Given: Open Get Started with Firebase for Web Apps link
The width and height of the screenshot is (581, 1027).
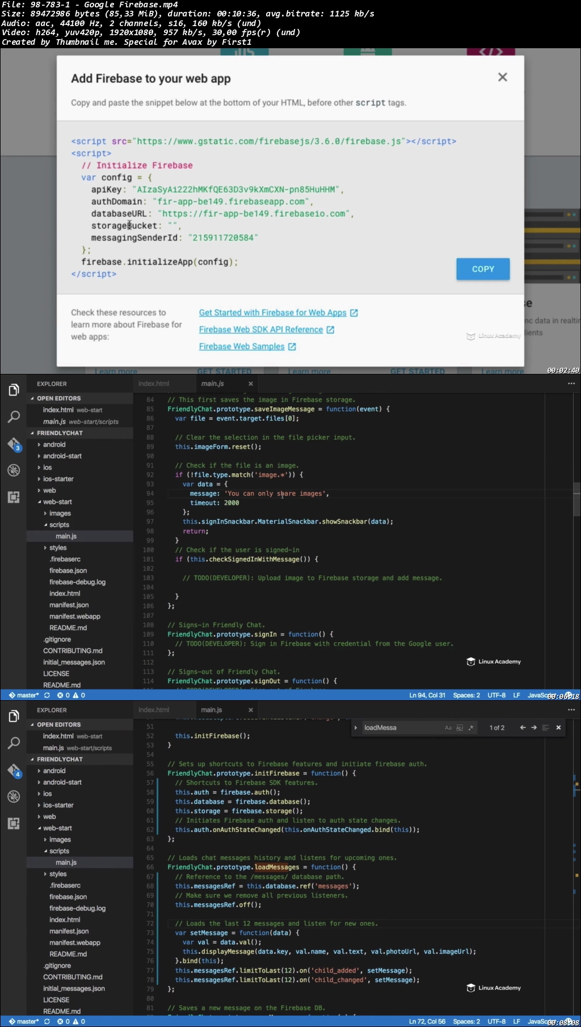Looking at the screenshot, I should [x=272, y=313].
